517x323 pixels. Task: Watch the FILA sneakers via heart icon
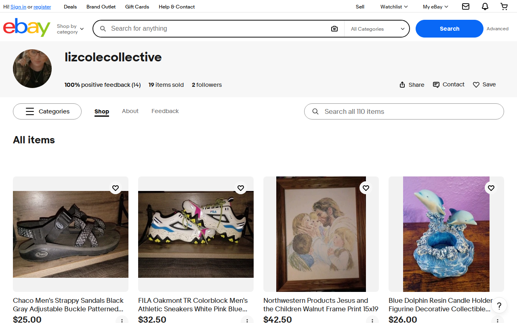coord(241,188)
